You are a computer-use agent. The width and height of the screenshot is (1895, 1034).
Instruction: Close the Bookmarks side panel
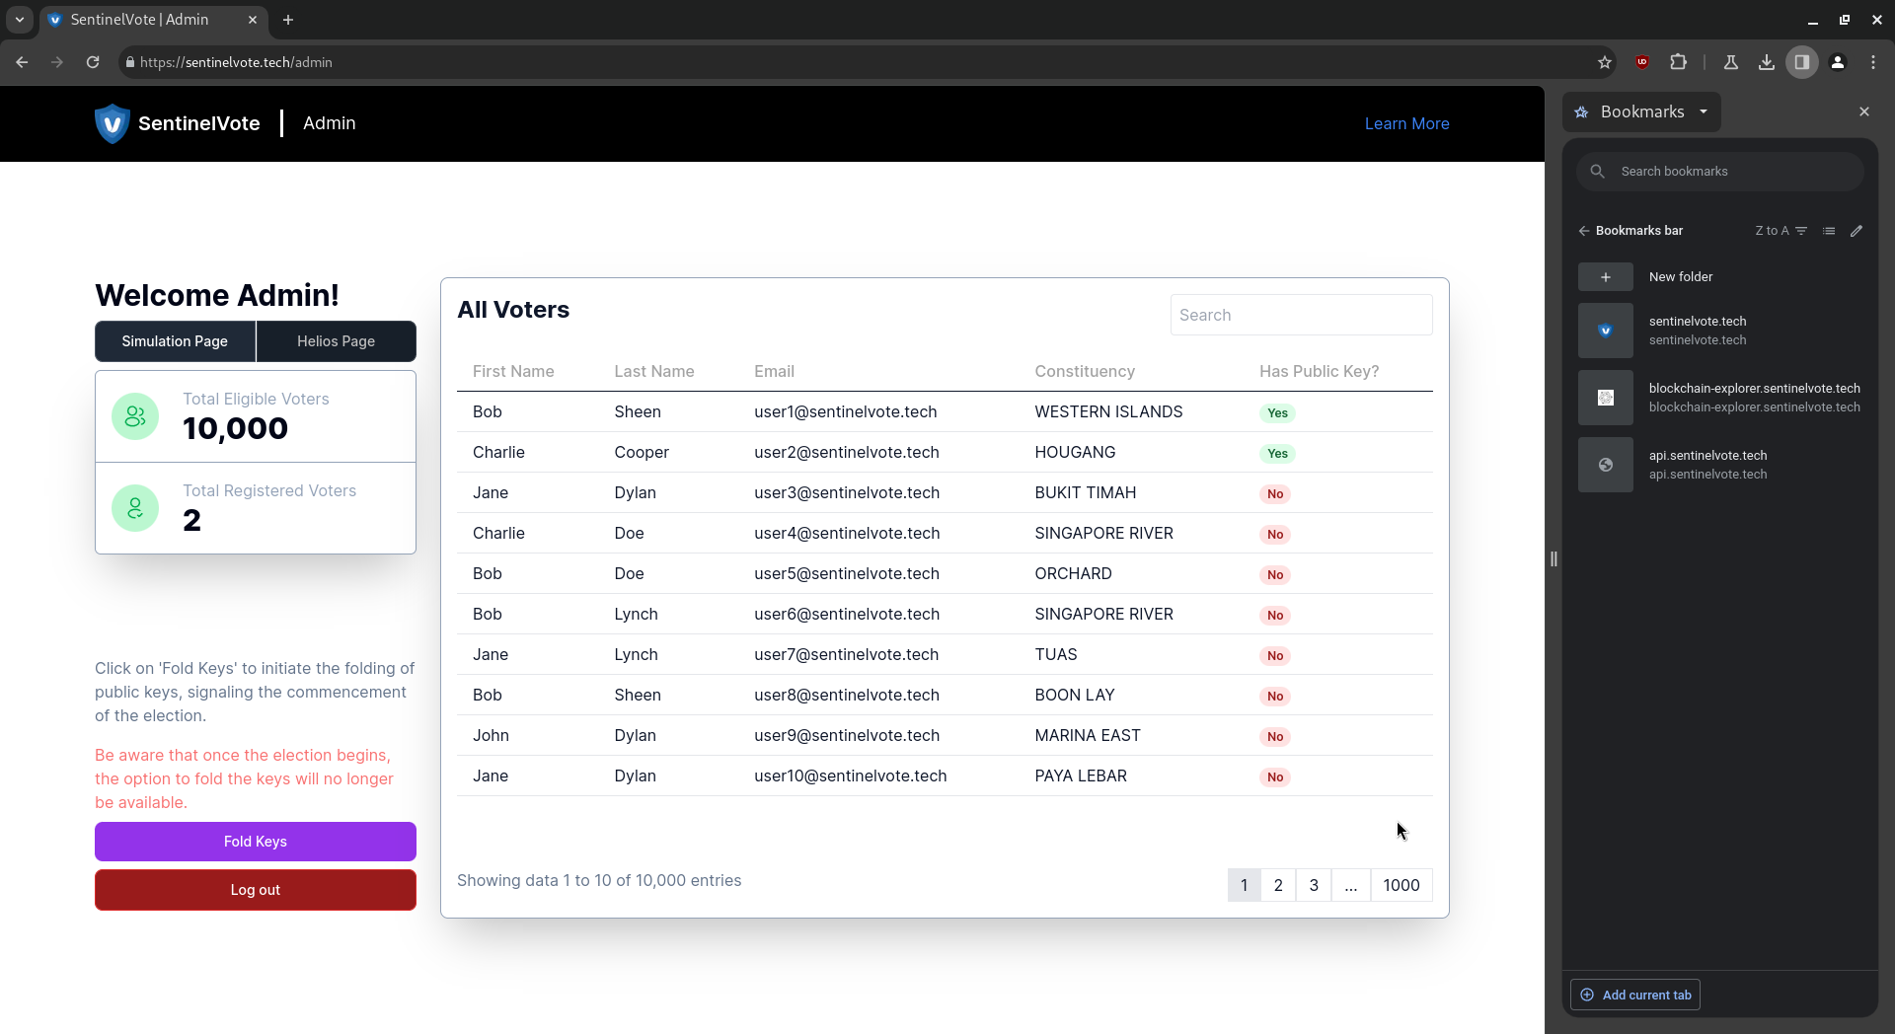tap(1863, 111)
